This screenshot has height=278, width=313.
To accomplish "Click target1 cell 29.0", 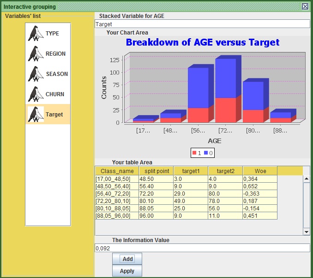I will [x=191, y=194].
